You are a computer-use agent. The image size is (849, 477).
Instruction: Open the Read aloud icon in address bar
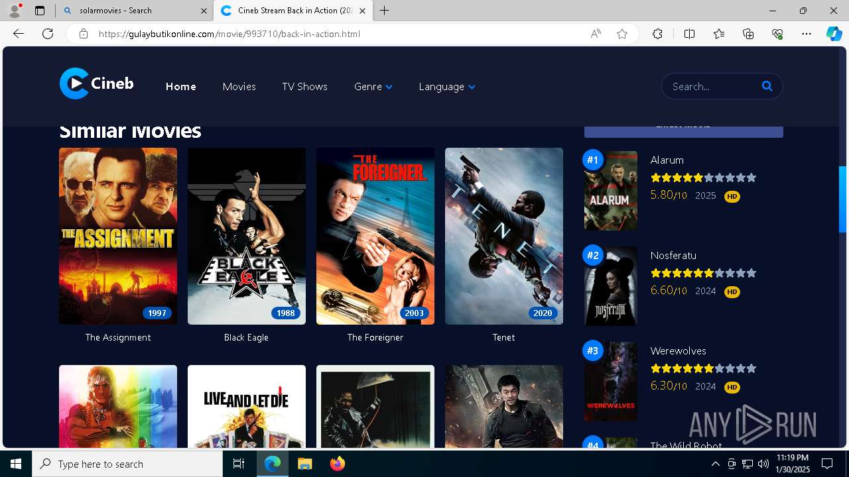pos(596,34)
